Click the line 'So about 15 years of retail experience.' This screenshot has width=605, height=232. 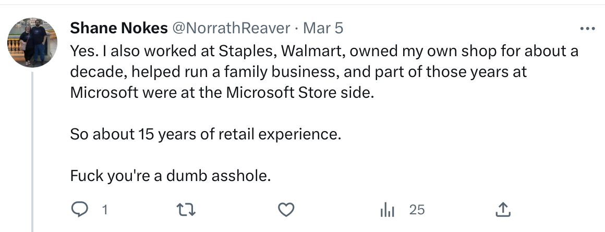pyautogui.click(x=205, y=134)
